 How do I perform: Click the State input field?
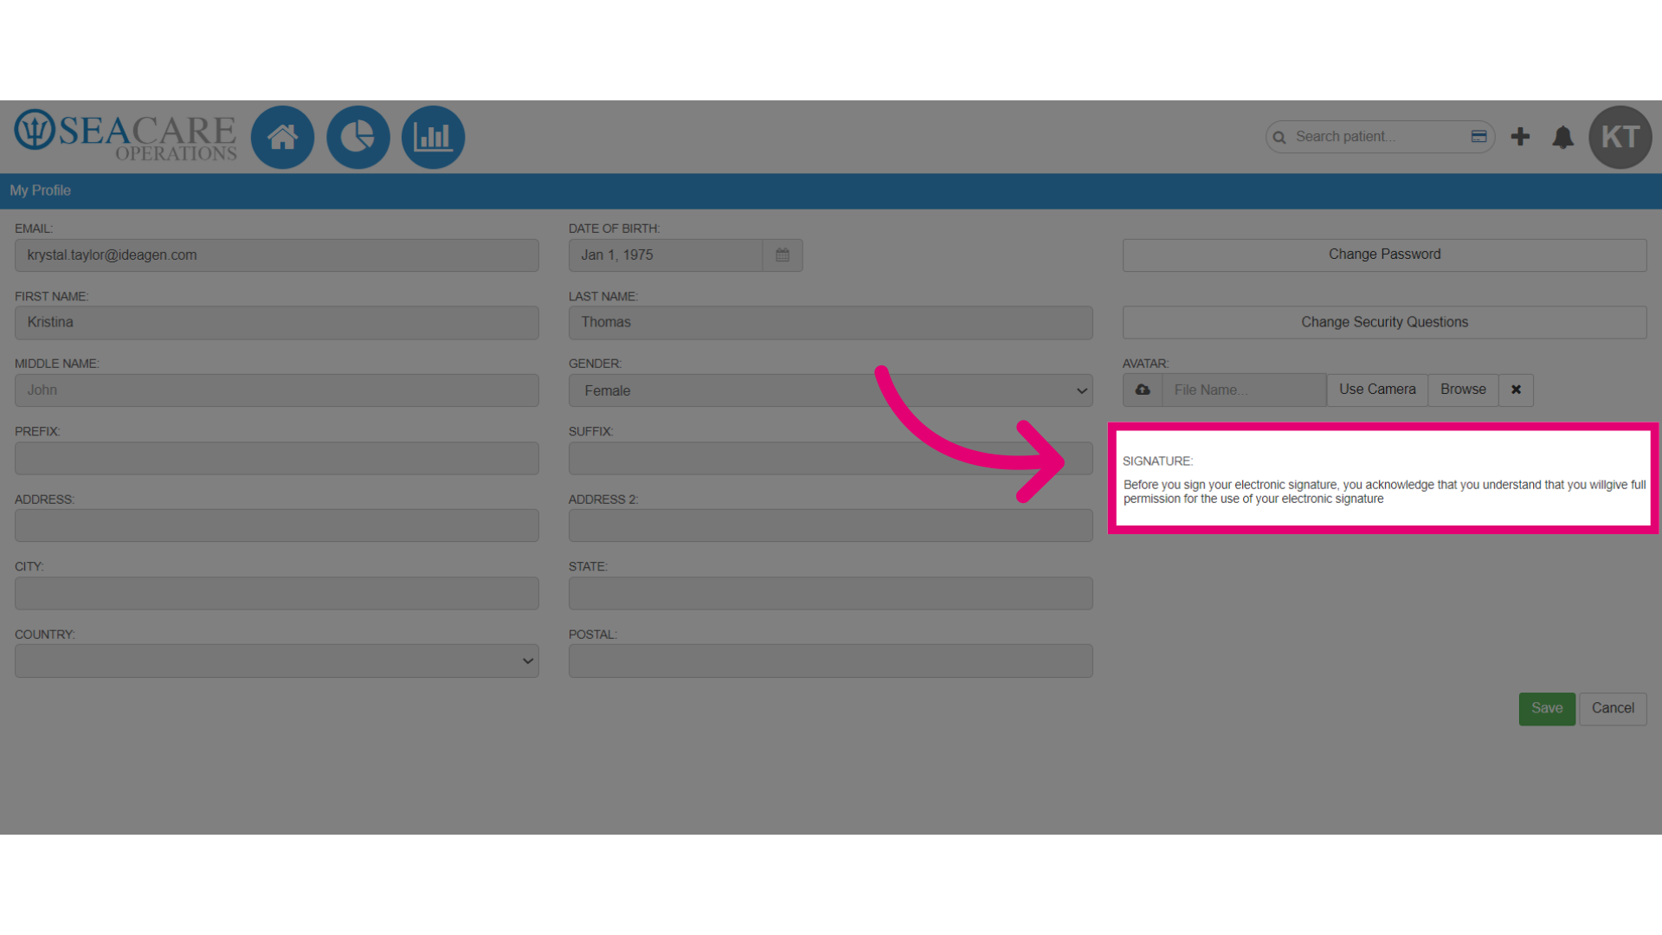pos(830,593)
